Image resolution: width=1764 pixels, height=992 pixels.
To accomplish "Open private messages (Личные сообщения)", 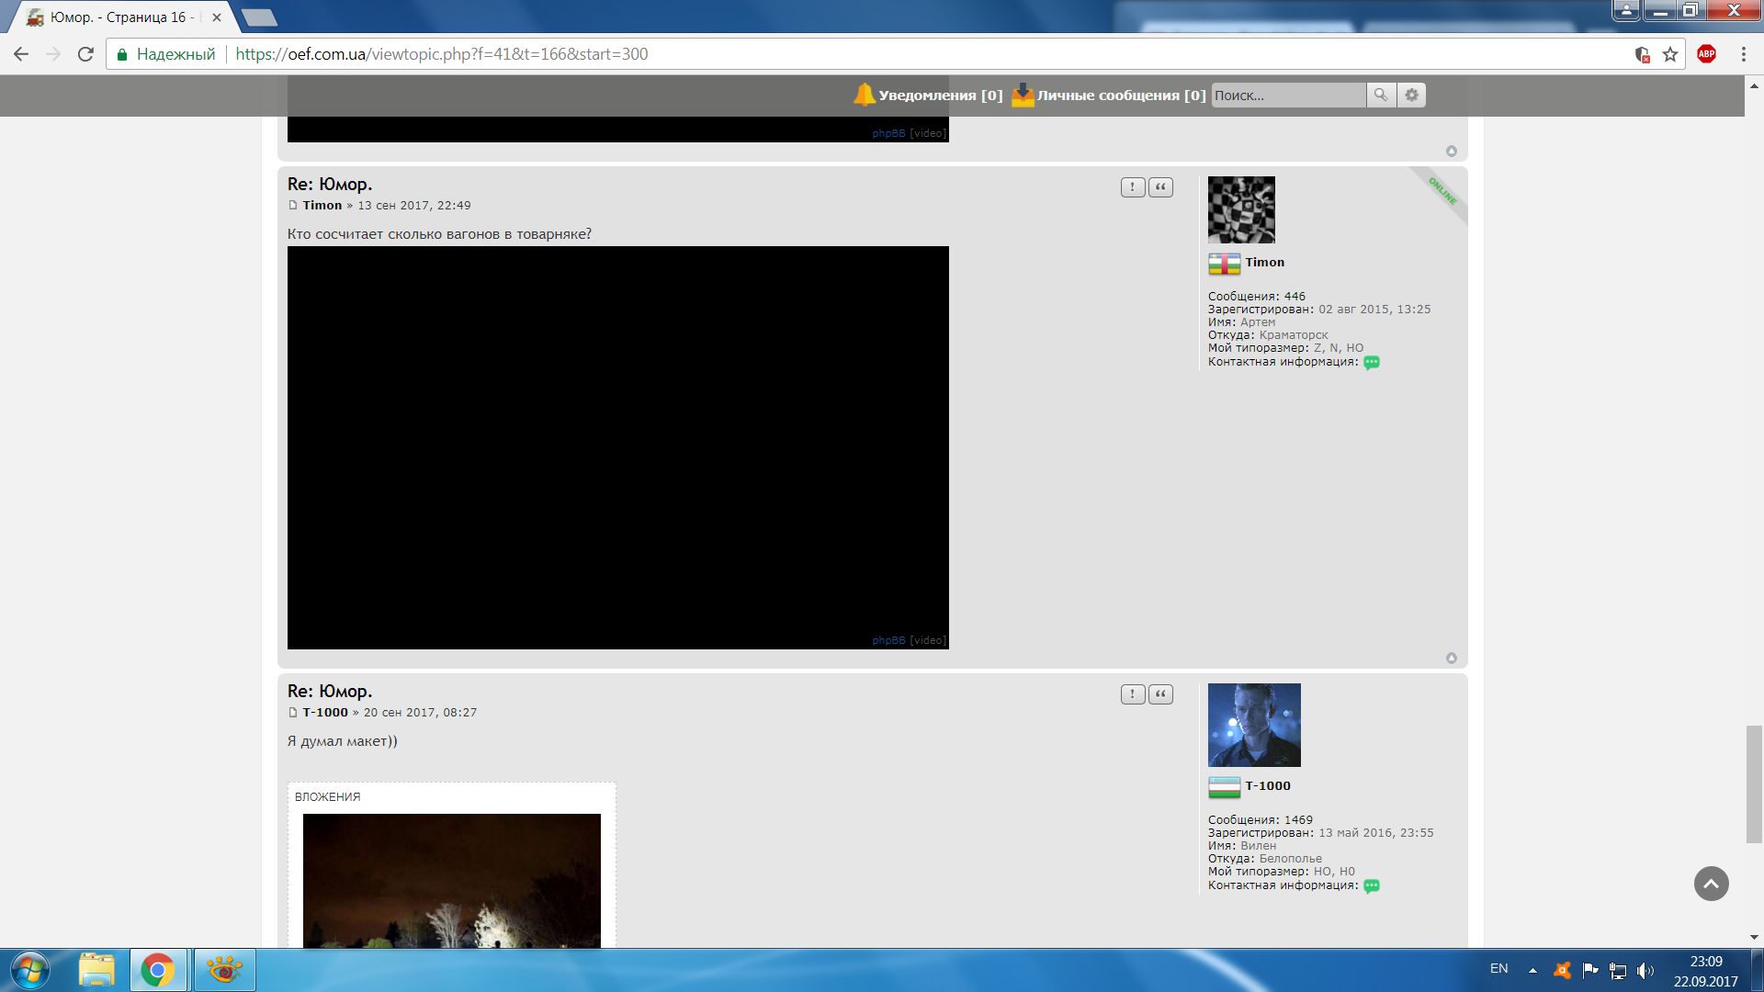I will coord(1120,96).
